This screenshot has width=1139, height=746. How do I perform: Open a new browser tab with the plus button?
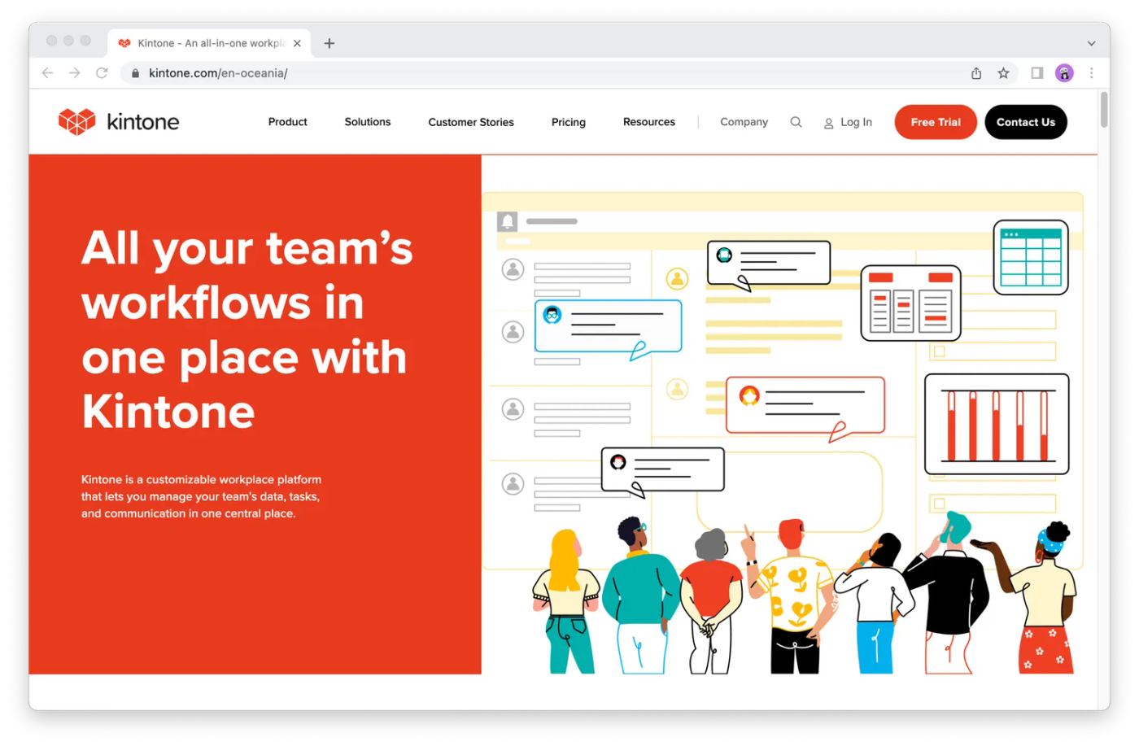(x=329, y=43)
